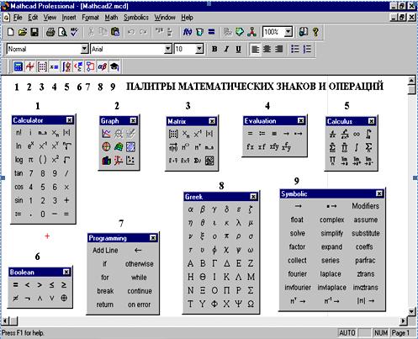Expand the Normal style dropdown

[84, 49]
